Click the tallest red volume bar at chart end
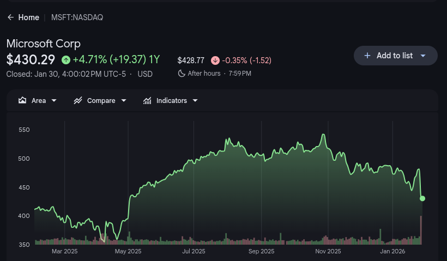The width and height of the screenshot is (447, 261). pyautogui.click(x=421, y=230)
